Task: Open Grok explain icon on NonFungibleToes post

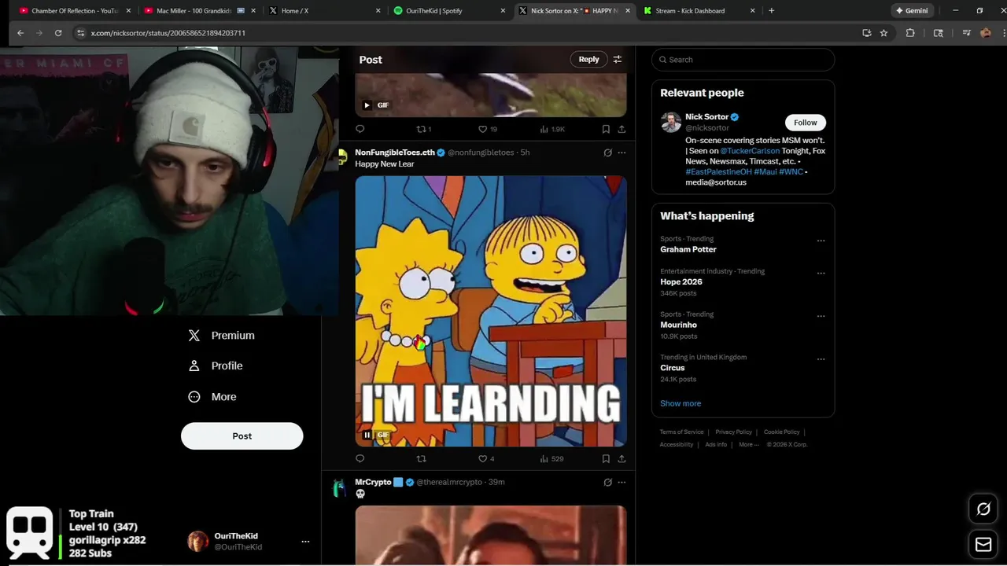Action: 607,153
